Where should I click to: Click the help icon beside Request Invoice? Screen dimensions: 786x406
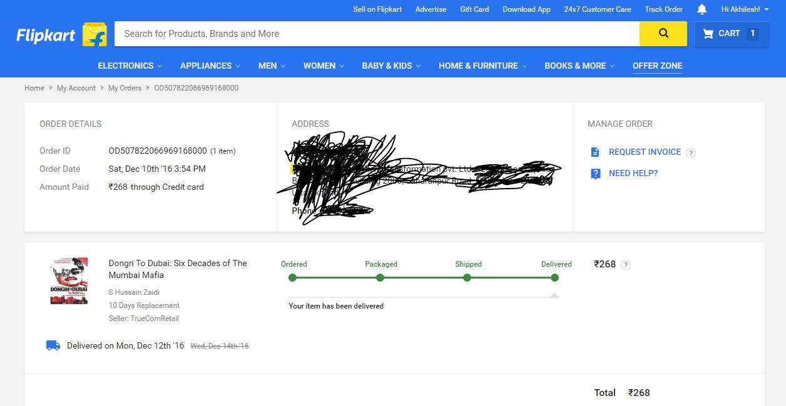691,153
